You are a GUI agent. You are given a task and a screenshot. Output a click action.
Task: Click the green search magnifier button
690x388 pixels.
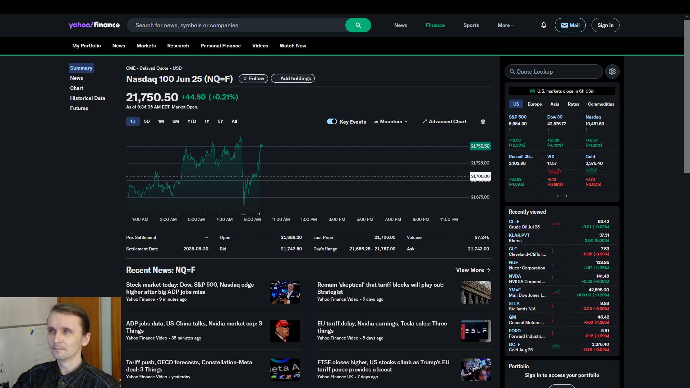tap(358, 25)
